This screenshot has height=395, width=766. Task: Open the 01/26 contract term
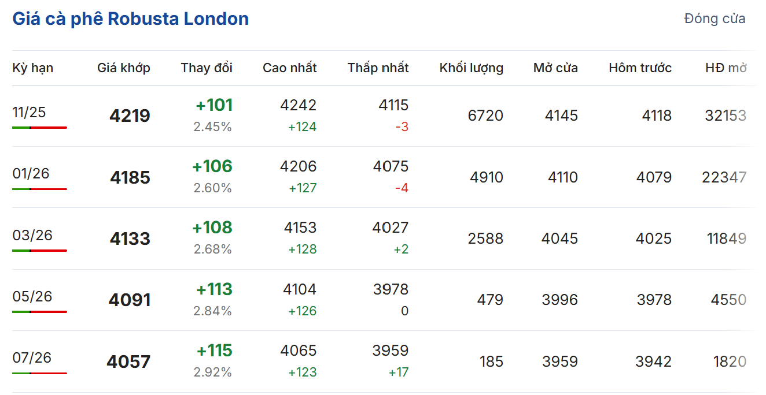(31, 173)
